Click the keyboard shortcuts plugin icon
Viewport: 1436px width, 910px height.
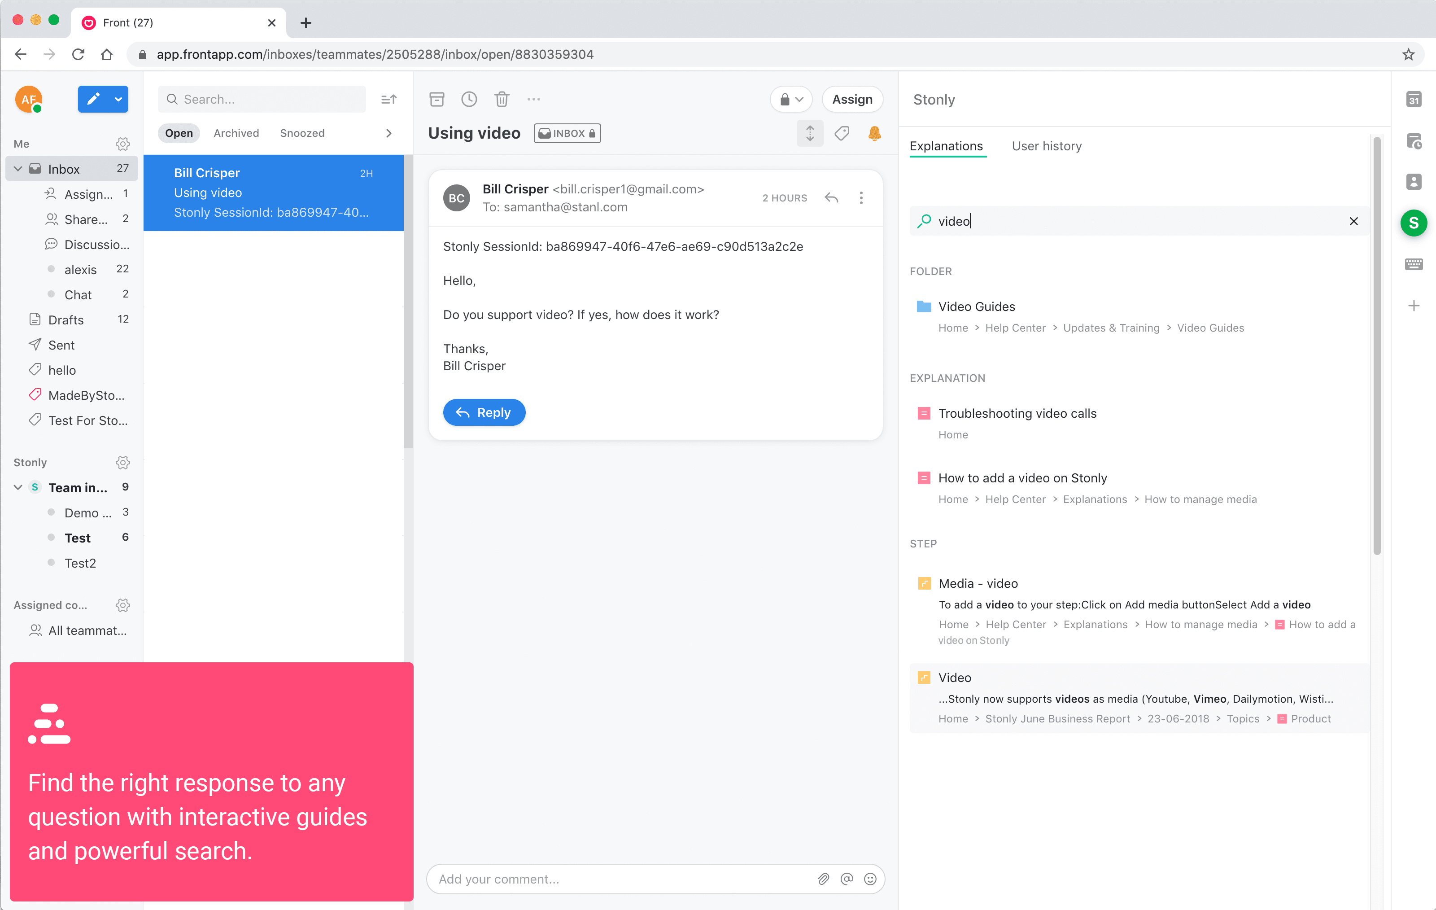point(1413,263)
